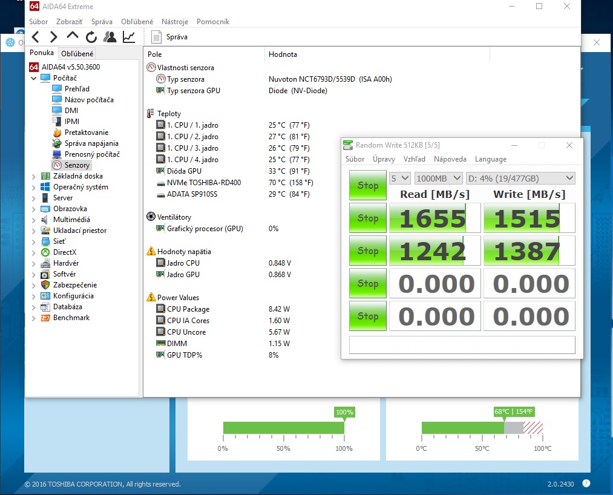Select the Názov počítača tree item
The height and width of the screenshot is (495, 613).
click(x=89, y=100)
